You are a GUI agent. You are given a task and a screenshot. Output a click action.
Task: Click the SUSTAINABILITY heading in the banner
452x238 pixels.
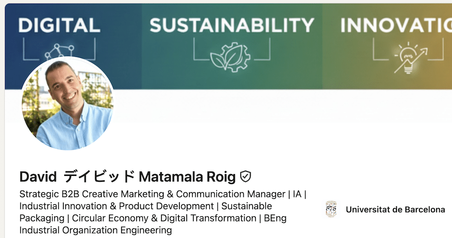[231, 25]
